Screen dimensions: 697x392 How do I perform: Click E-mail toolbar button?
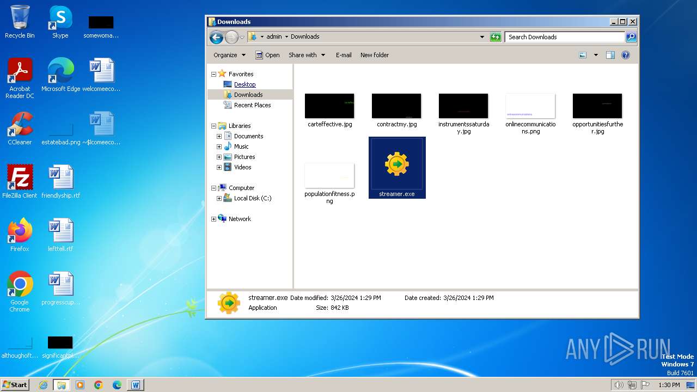point(344,55)
